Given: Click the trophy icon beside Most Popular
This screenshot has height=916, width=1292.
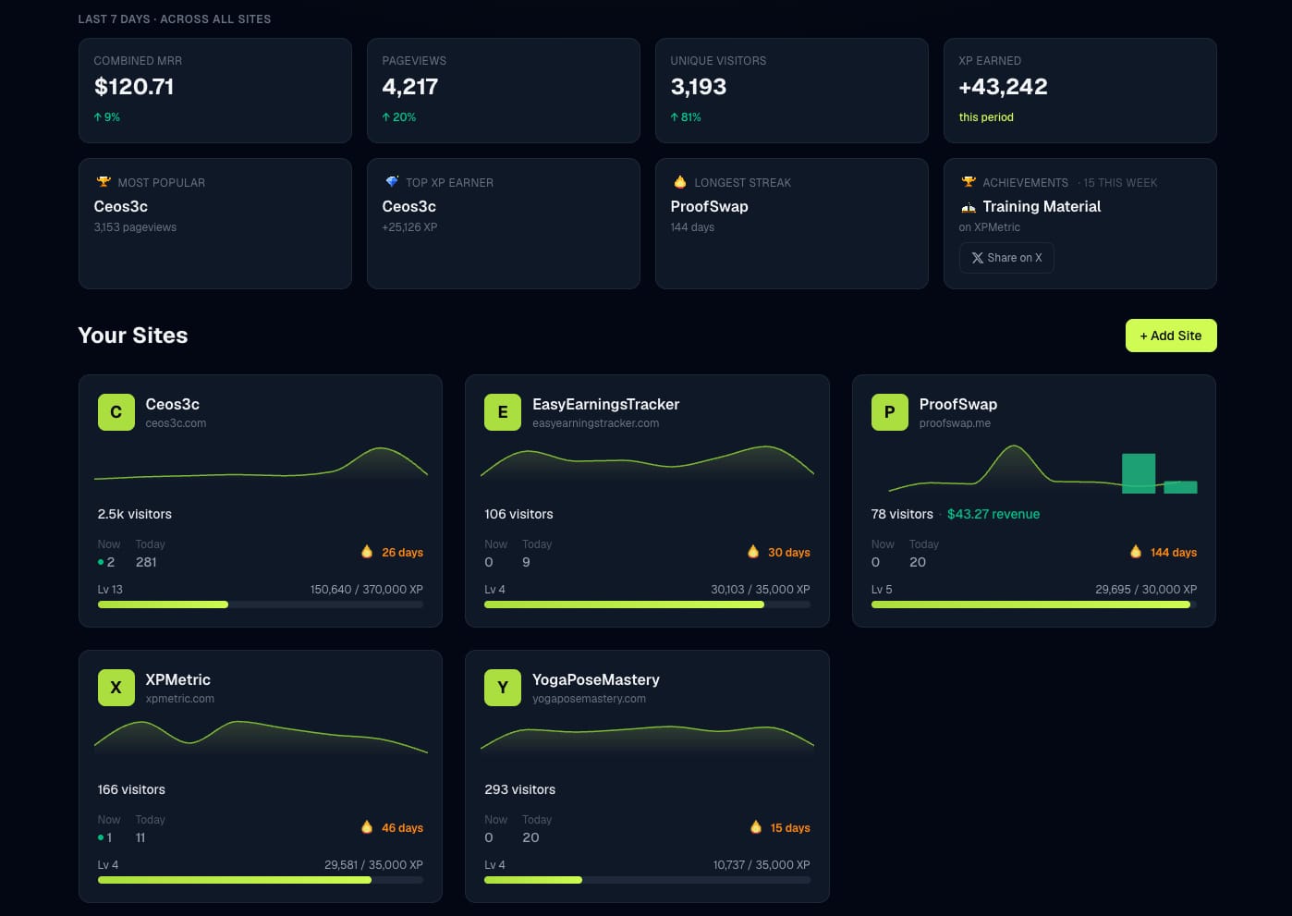Looking at the screenshot, I should (x=104, y=182).
